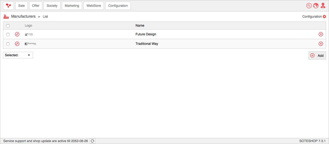Open the Selected actions dropdown
This screenshot has width=329, height=144.
pyautogui.click(x=18, y=55)
